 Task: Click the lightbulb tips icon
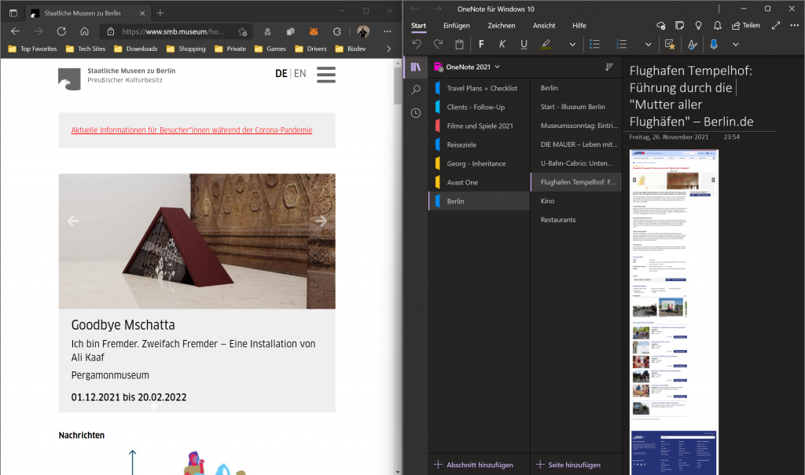click(x=698, y=25)
